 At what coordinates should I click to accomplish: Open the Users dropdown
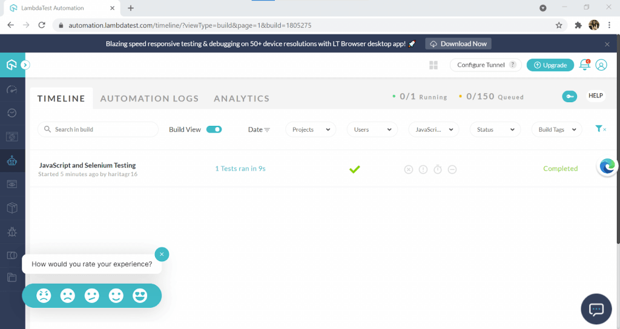(372, 129)
